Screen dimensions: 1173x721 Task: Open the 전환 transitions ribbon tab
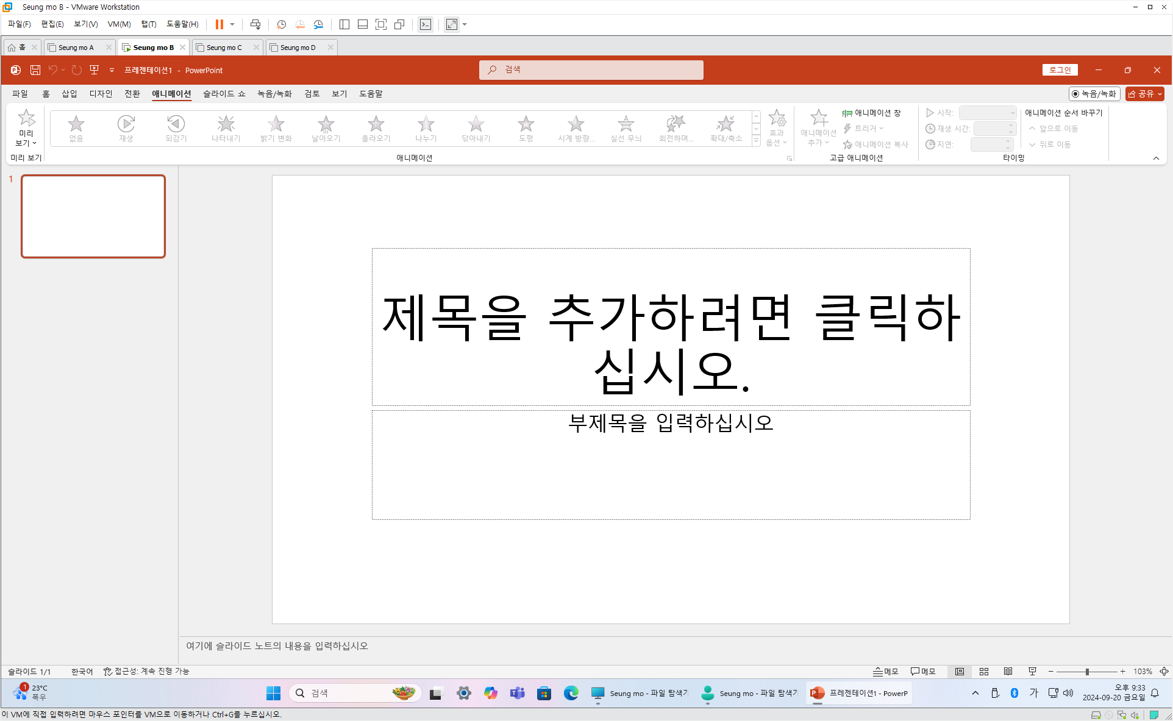(x=132, y=94)
